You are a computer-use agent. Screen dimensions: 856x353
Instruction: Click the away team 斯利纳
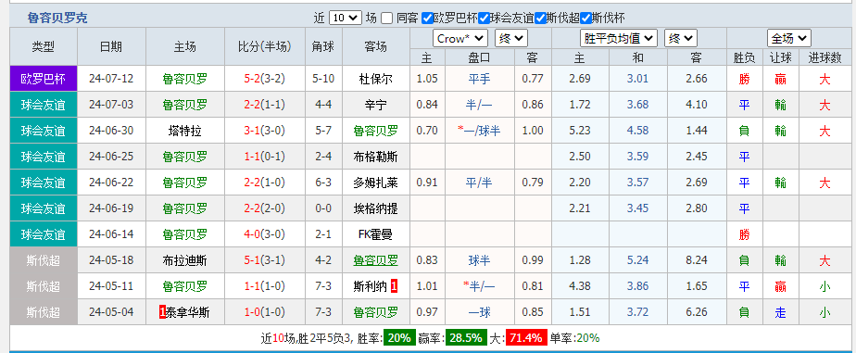click(371, 286)
